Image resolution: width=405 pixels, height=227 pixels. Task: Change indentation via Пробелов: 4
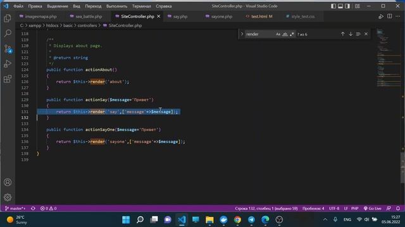(313, 209)
